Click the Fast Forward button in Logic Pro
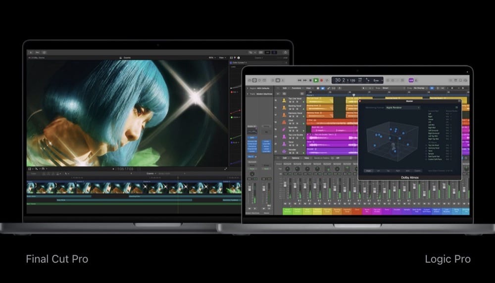 point(305,81)
